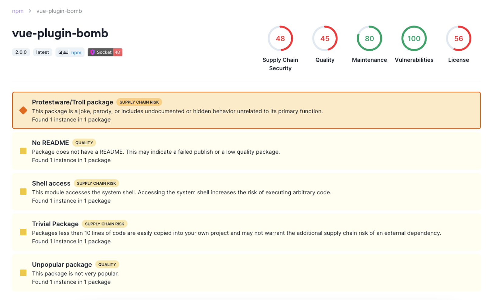This screenshot has width=486, height=300.
Task: Open the Protestware/Troll package alert
Action: [x=246, y=111]
